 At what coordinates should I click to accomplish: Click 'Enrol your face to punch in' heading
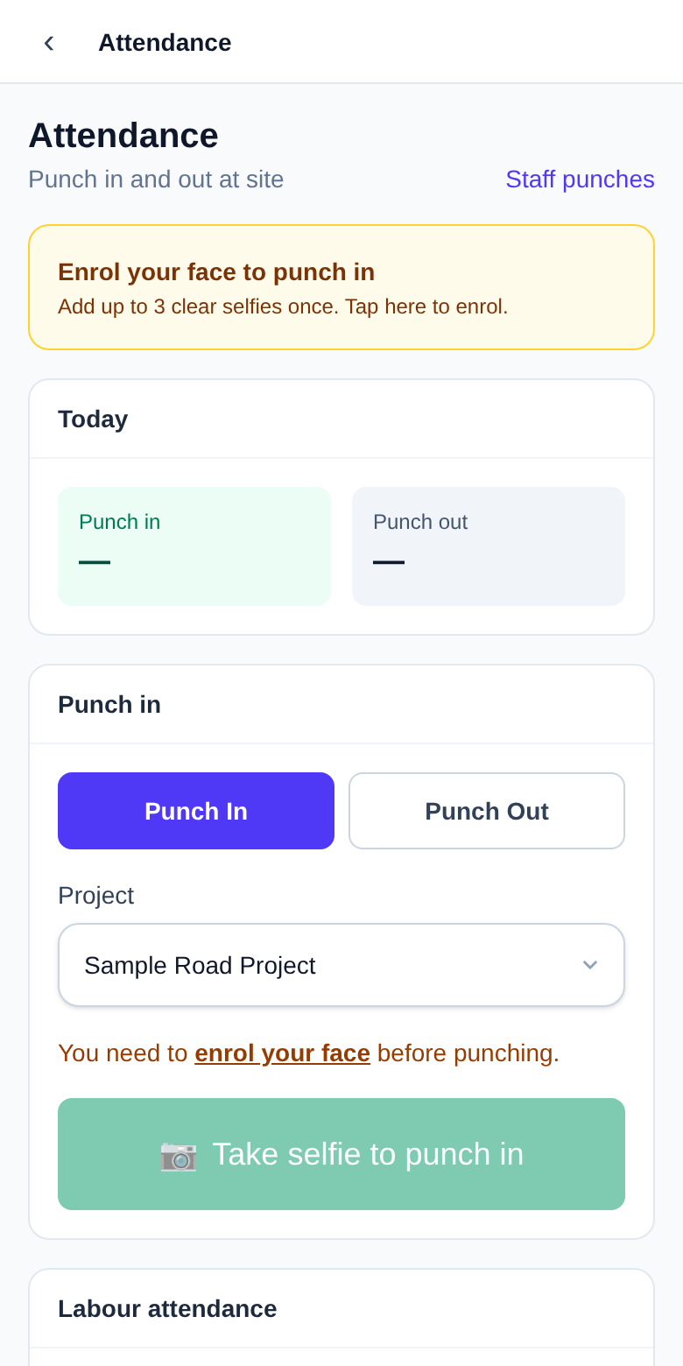click(x=216, y=271)
